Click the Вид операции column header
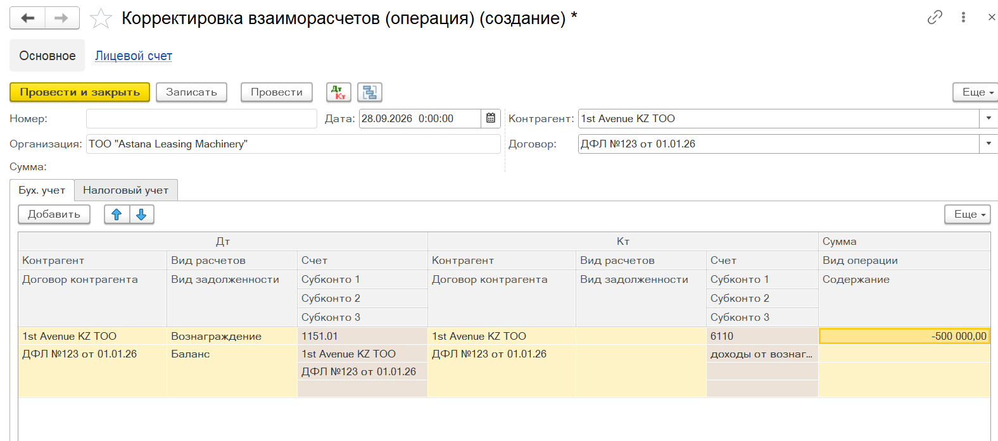The image size is (998, 441). tap(904, 260)
